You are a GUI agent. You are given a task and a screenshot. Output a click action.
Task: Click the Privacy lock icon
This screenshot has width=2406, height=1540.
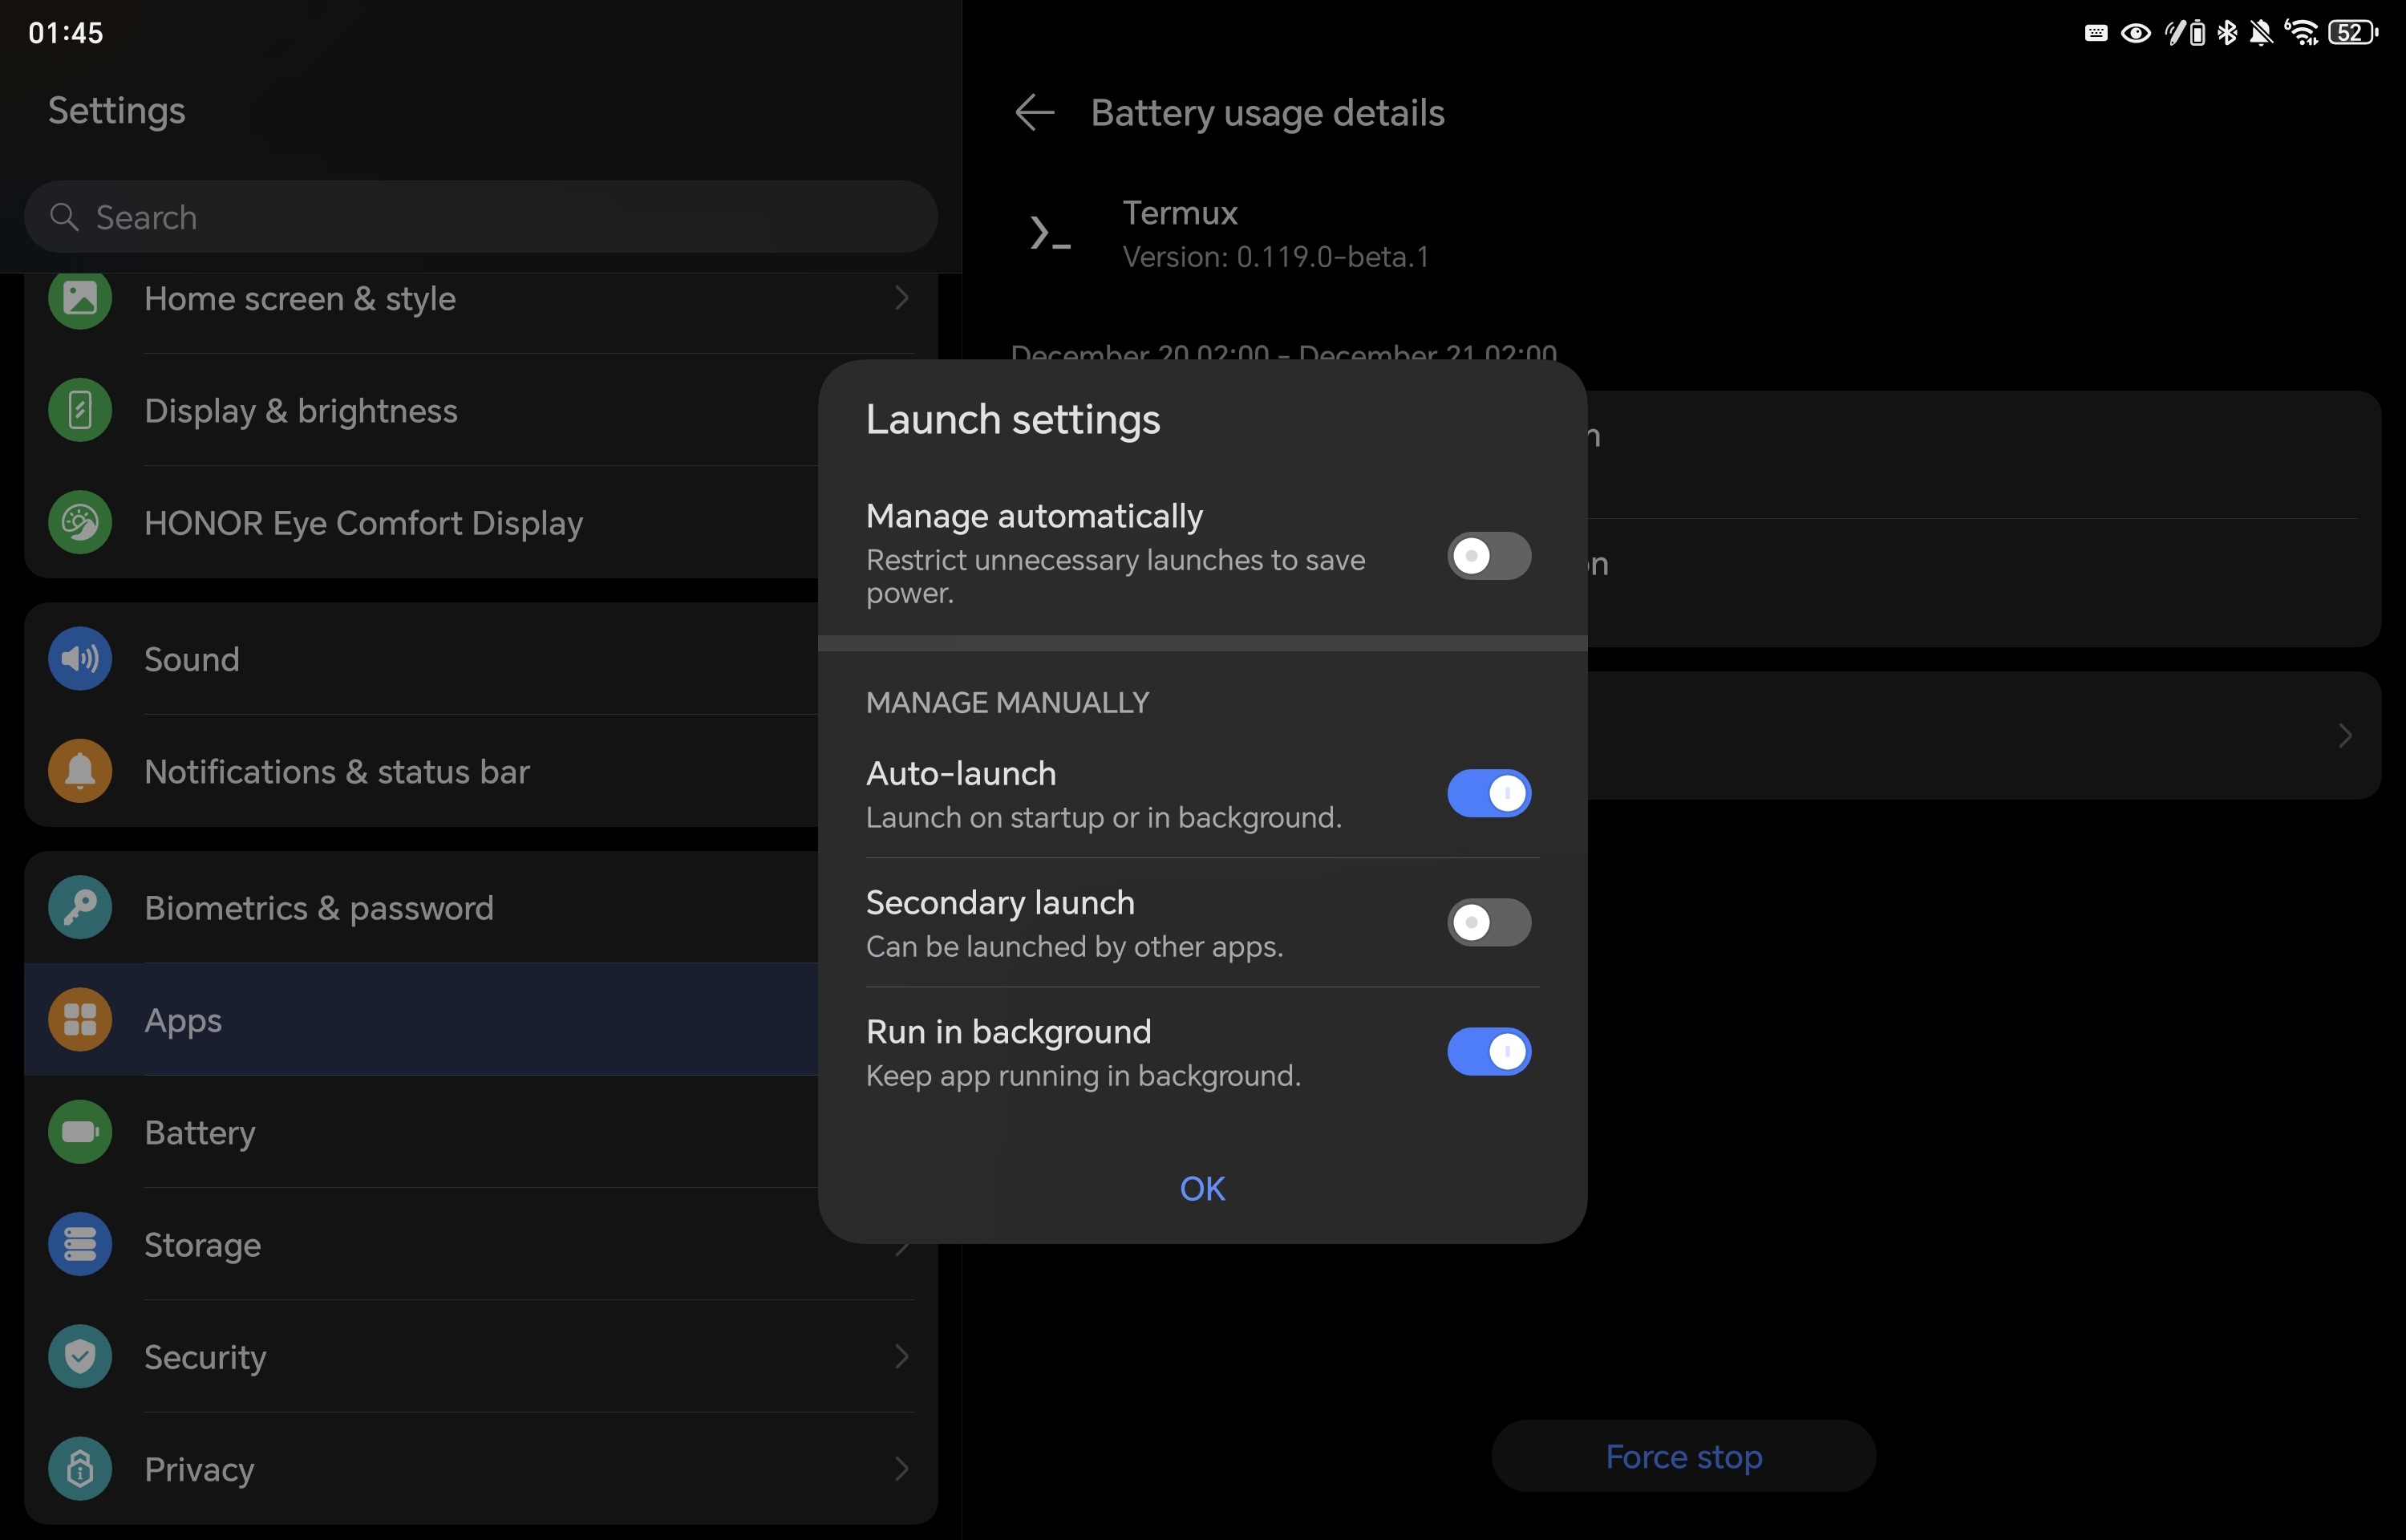tap(80, 1468)
